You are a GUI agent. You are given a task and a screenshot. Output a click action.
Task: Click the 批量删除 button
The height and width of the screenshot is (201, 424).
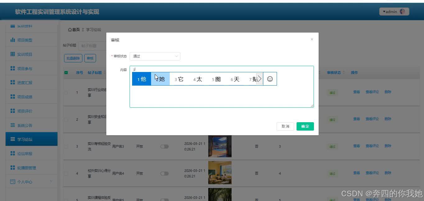pyautogui.click(x=73, y=58)
